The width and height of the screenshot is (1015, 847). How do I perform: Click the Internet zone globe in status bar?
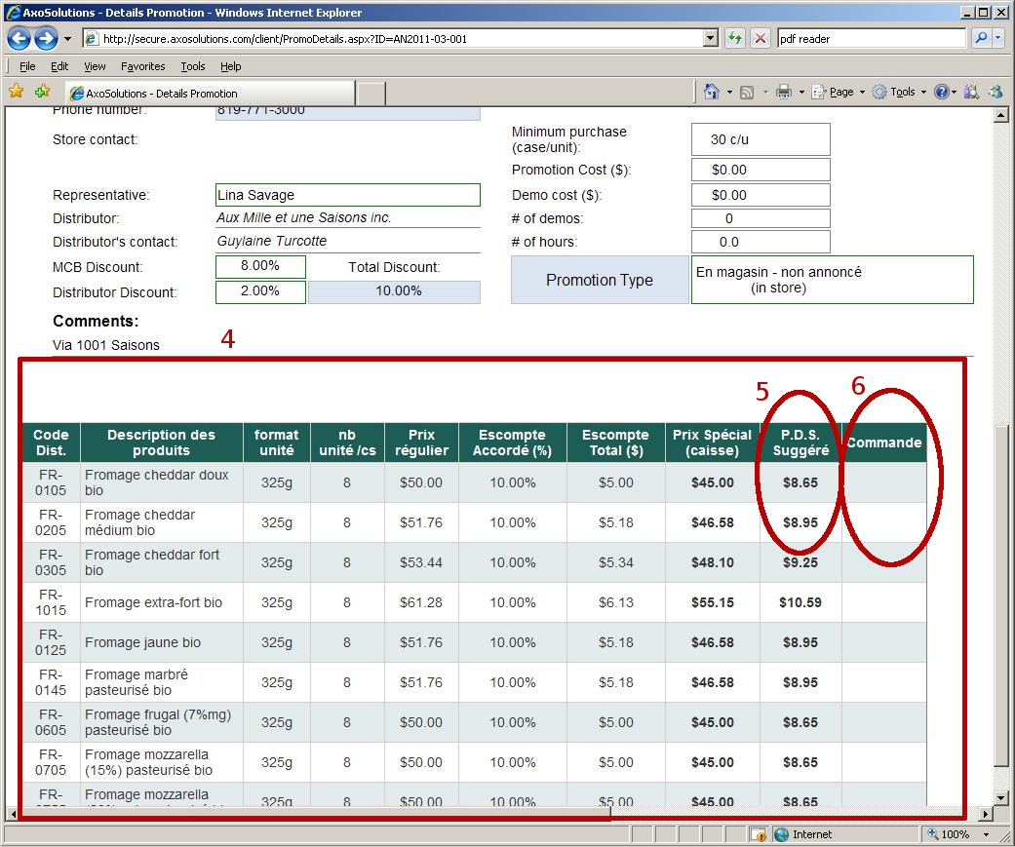[x=781, y=834]
